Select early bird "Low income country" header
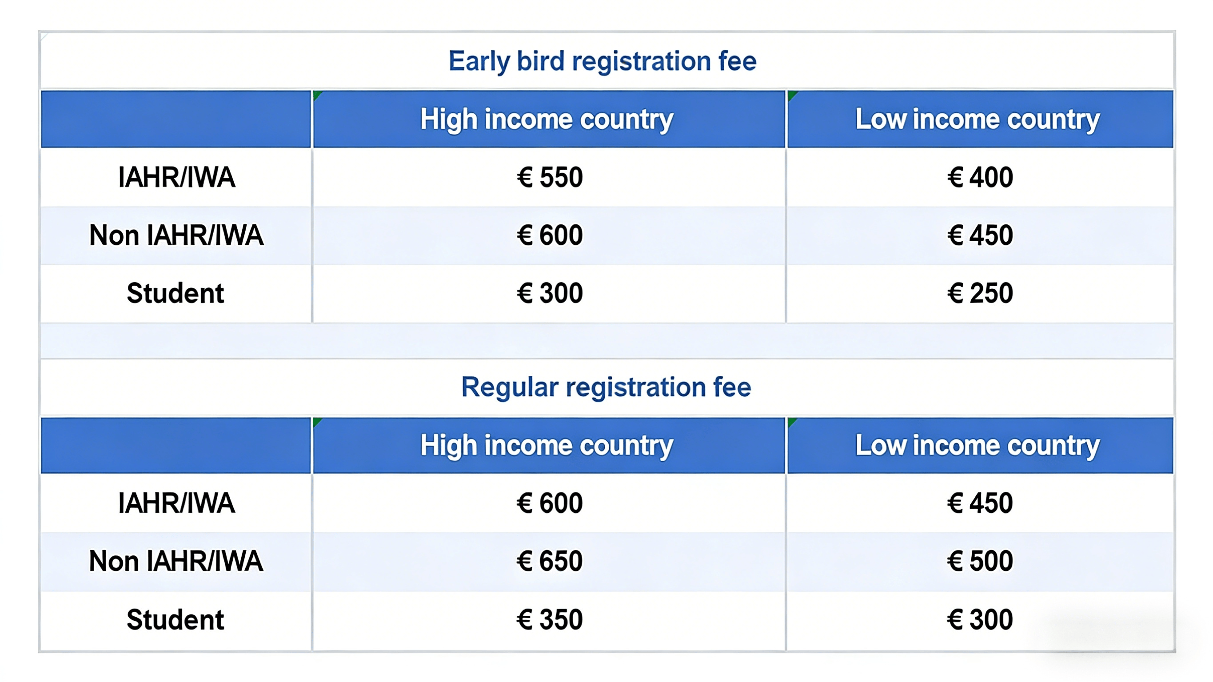Viewport: 1213px width, 682px height. coord(978,119)
